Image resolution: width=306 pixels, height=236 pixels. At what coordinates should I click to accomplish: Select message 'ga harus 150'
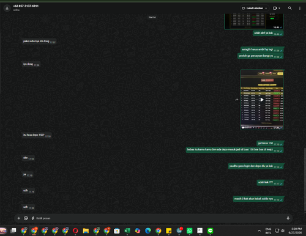(x=270, y=143)
